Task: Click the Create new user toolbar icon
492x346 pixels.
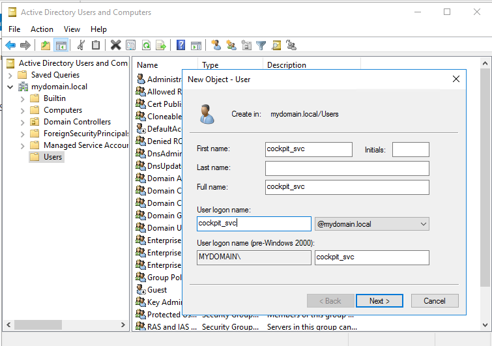Action: coord(216,45)
